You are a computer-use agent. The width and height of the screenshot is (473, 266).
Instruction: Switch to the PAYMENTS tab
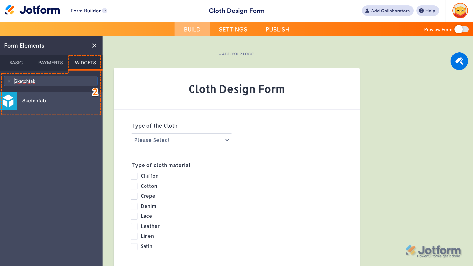pos(50,63)
